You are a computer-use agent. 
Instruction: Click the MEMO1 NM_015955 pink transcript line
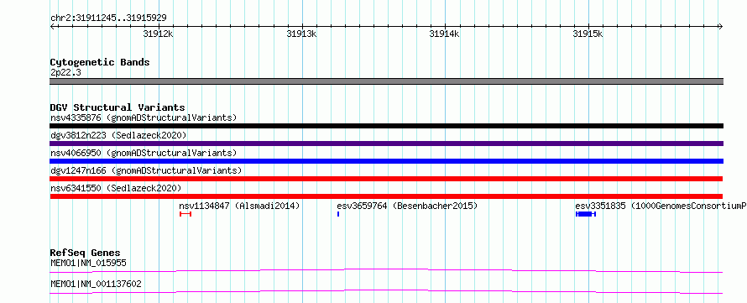[x=386, y=270]
